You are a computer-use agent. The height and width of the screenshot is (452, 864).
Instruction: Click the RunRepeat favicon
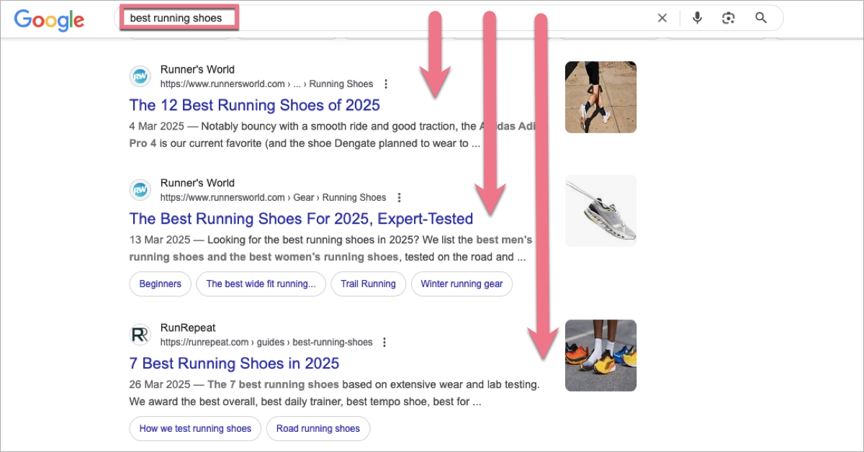pos(140,334)
